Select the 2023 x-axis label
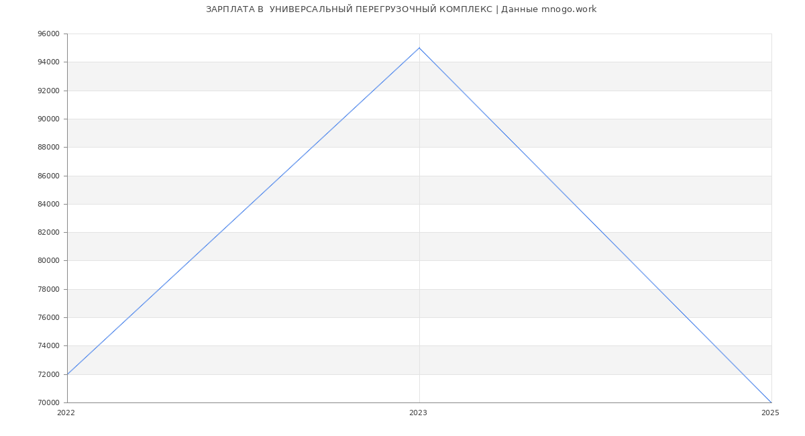Image resolution: width=805 pixels, height=436 pixels. click(418, 413)
